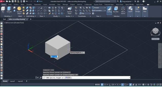Open the View panel button
162x91 pixels.
(x=145, y=10)
